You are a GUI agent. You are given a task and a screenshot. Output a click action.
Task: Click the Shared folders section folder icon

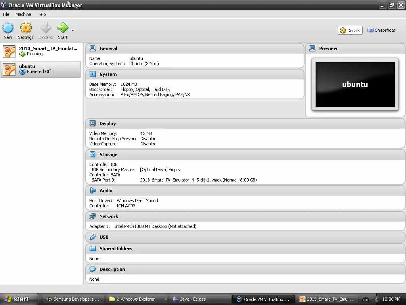[92, 249]
